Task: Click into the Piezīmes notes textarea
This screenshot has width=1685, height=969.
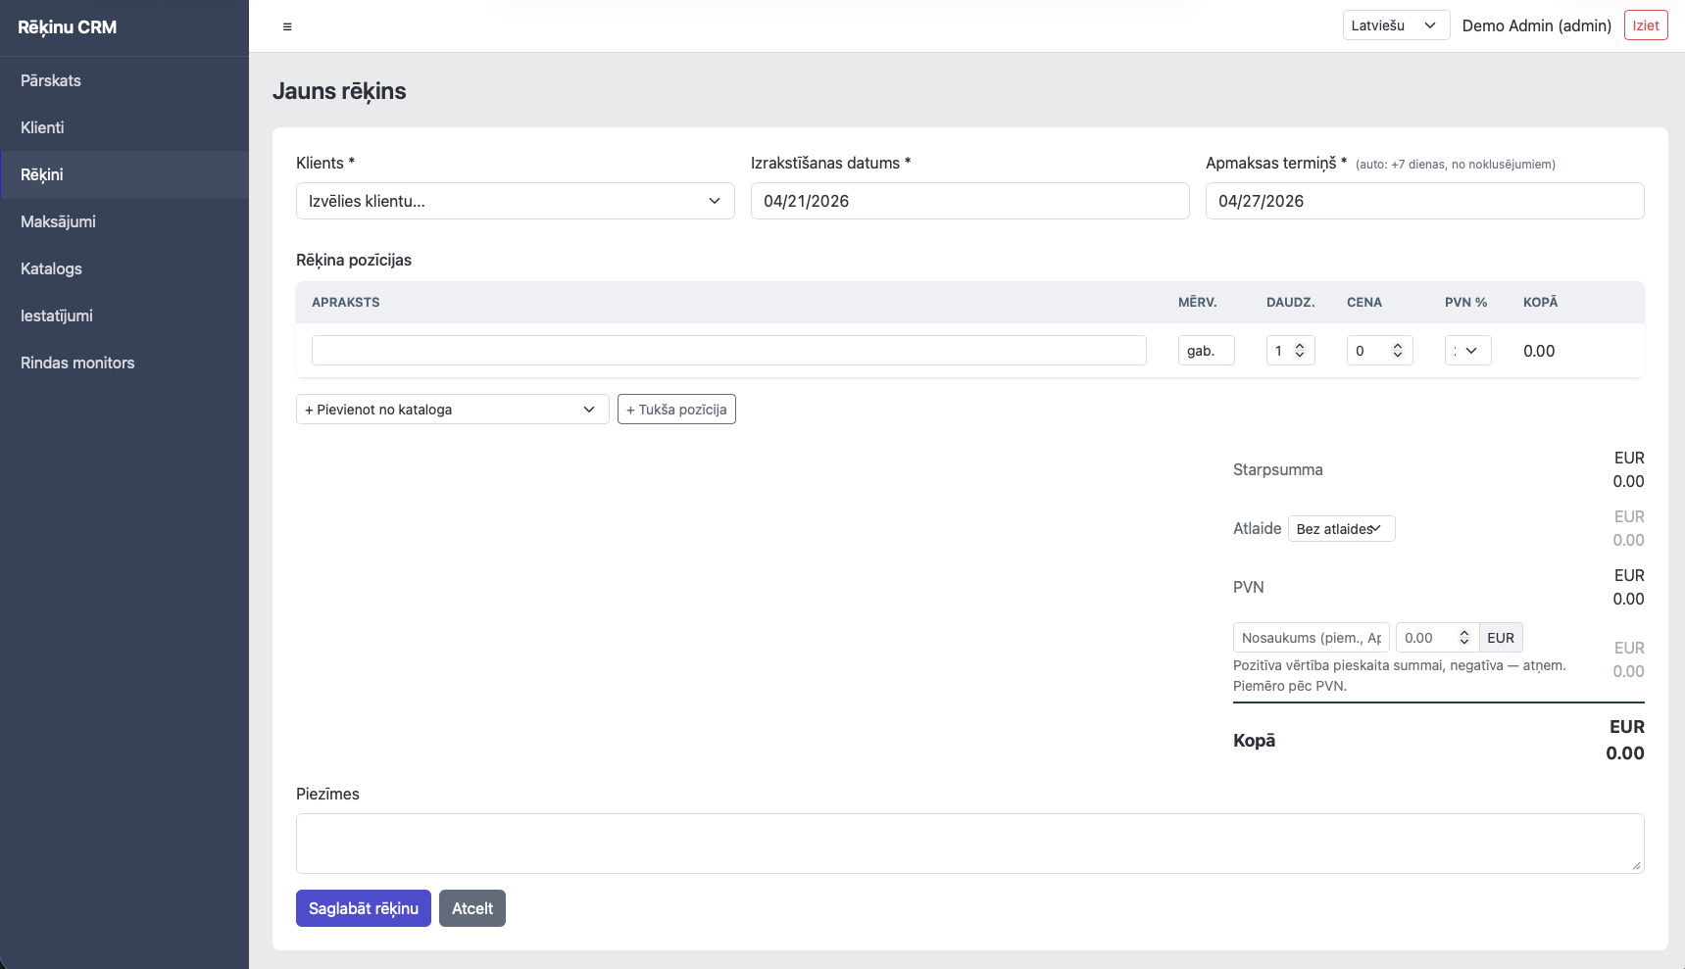Action: pyautogui.click(x=969, y=843)
